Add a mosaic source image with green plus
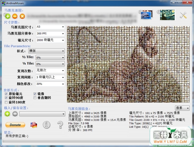This screenshot has width=194, height=147. pyautogui.click(x=8, y=16)
